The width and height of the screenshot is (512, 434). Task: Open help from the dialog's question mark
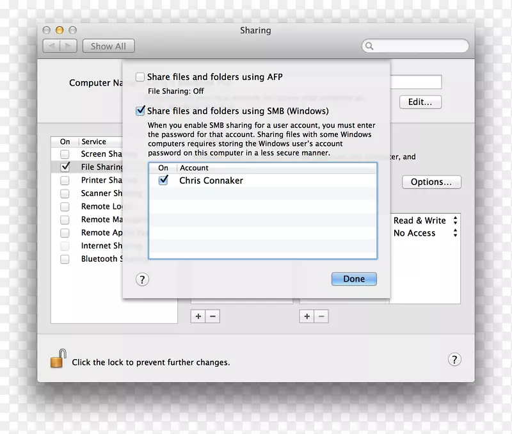point(143,279)
